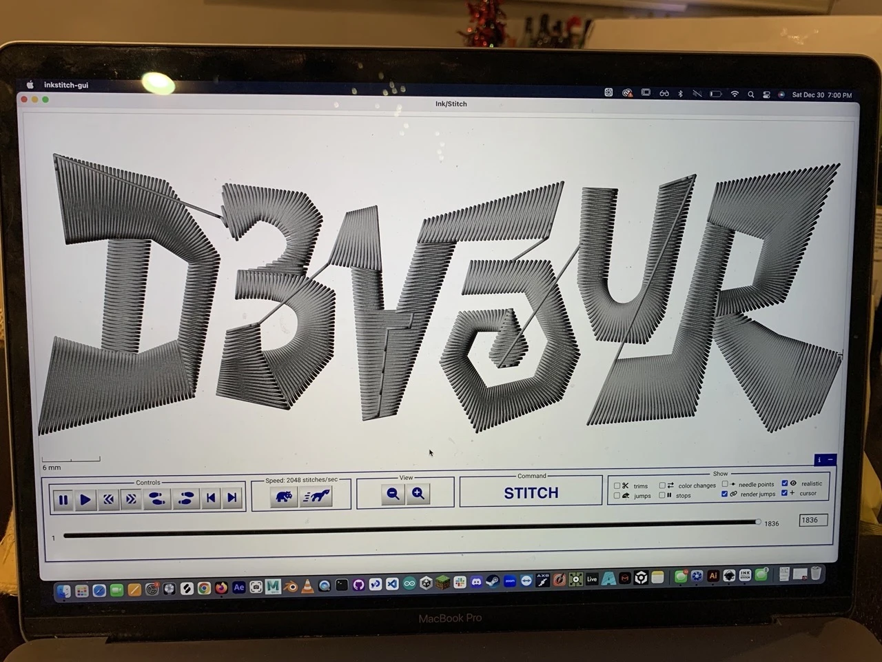This screenshot has height=662, width=882.
Task: Open Slack from the Dock
Action: coord(460,582)
